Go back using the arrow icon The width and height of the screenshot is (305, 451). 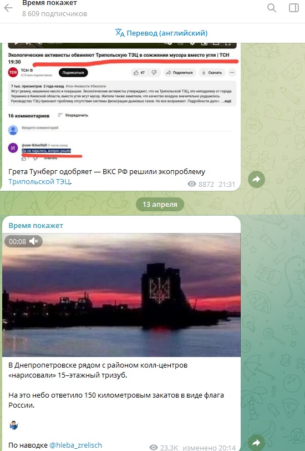[8, 8]
